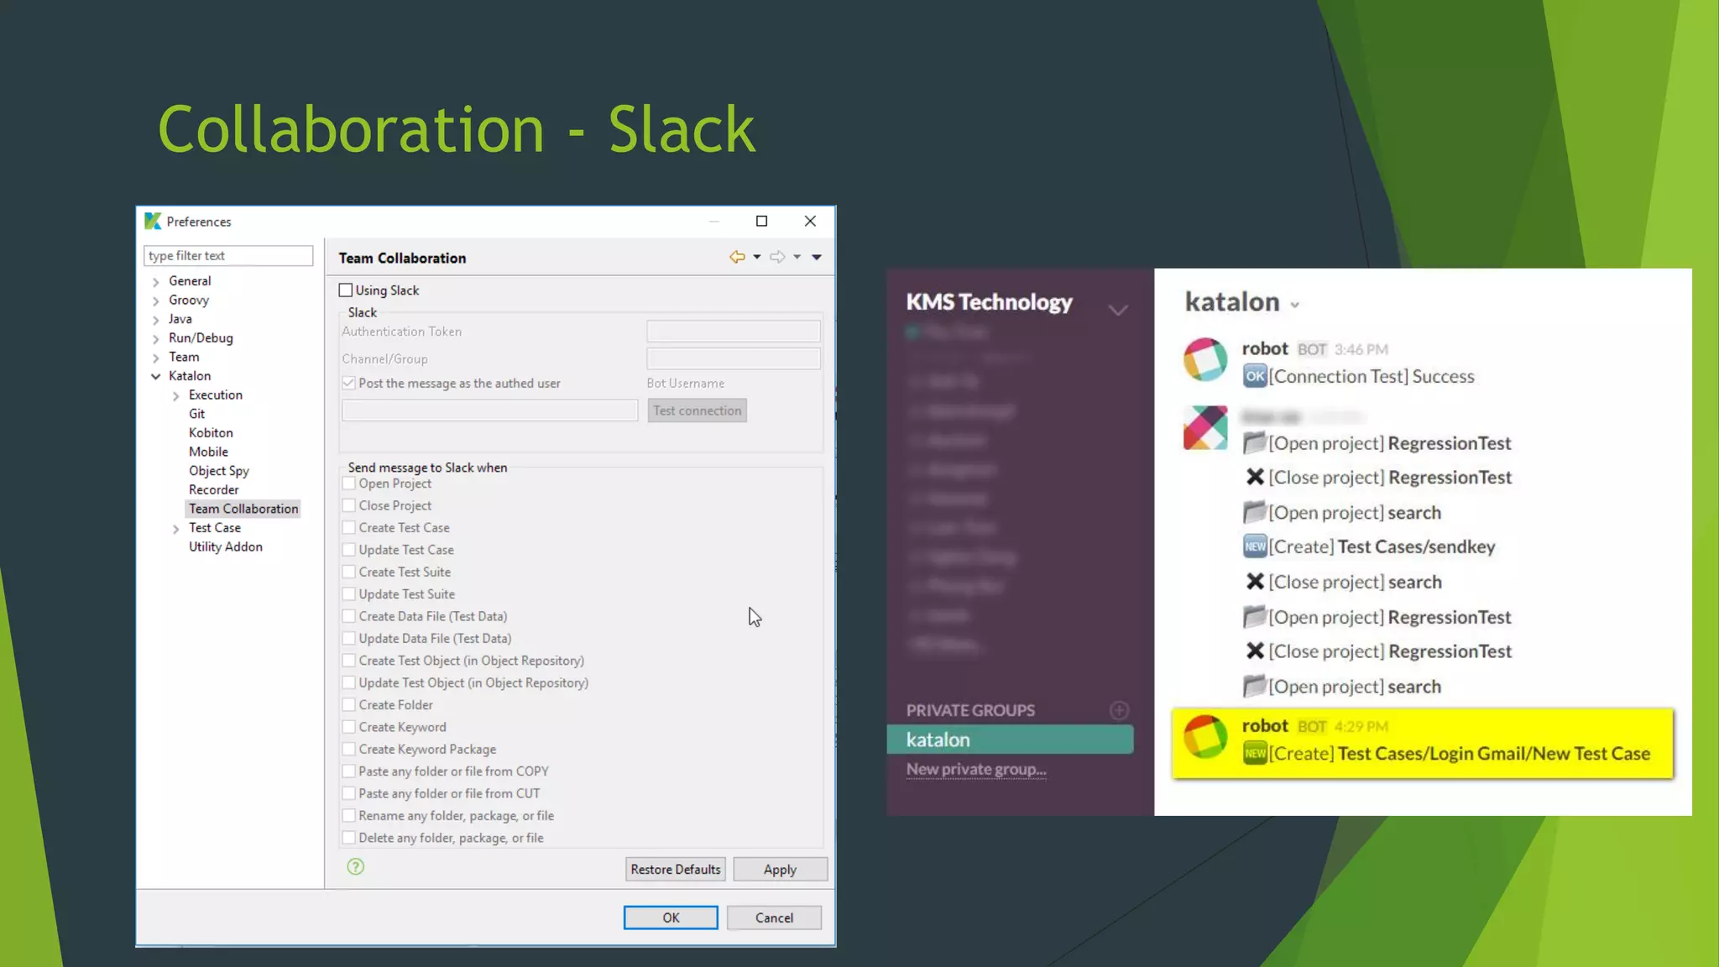Click the Bot Username input field
1719x967 pixels.
(490, 410)
